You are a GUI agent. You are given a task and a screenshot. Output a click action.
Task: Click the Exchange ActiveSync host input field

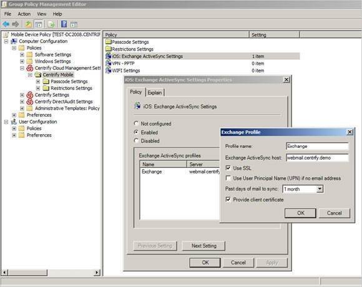pos(317,158)
